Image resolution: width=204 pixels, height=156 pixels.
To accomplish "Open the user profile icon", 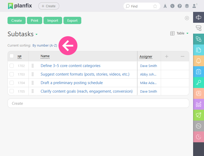I will click(x=194, y=6).
